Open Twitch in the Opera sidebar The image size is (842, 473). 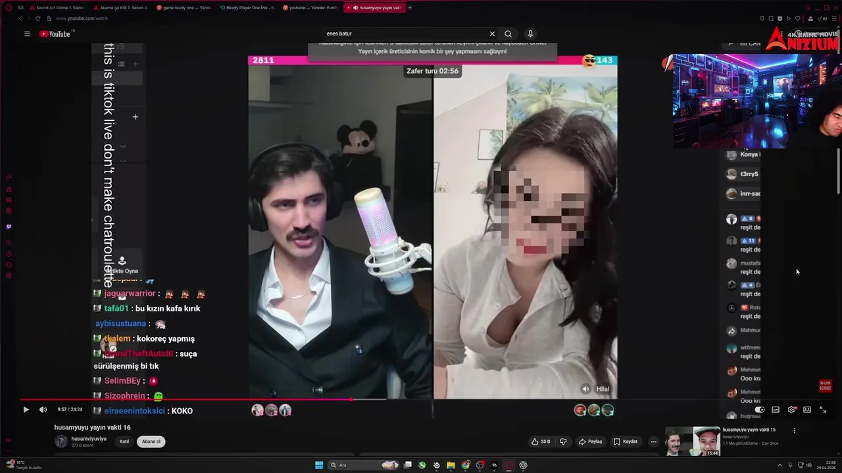point(9,227)
